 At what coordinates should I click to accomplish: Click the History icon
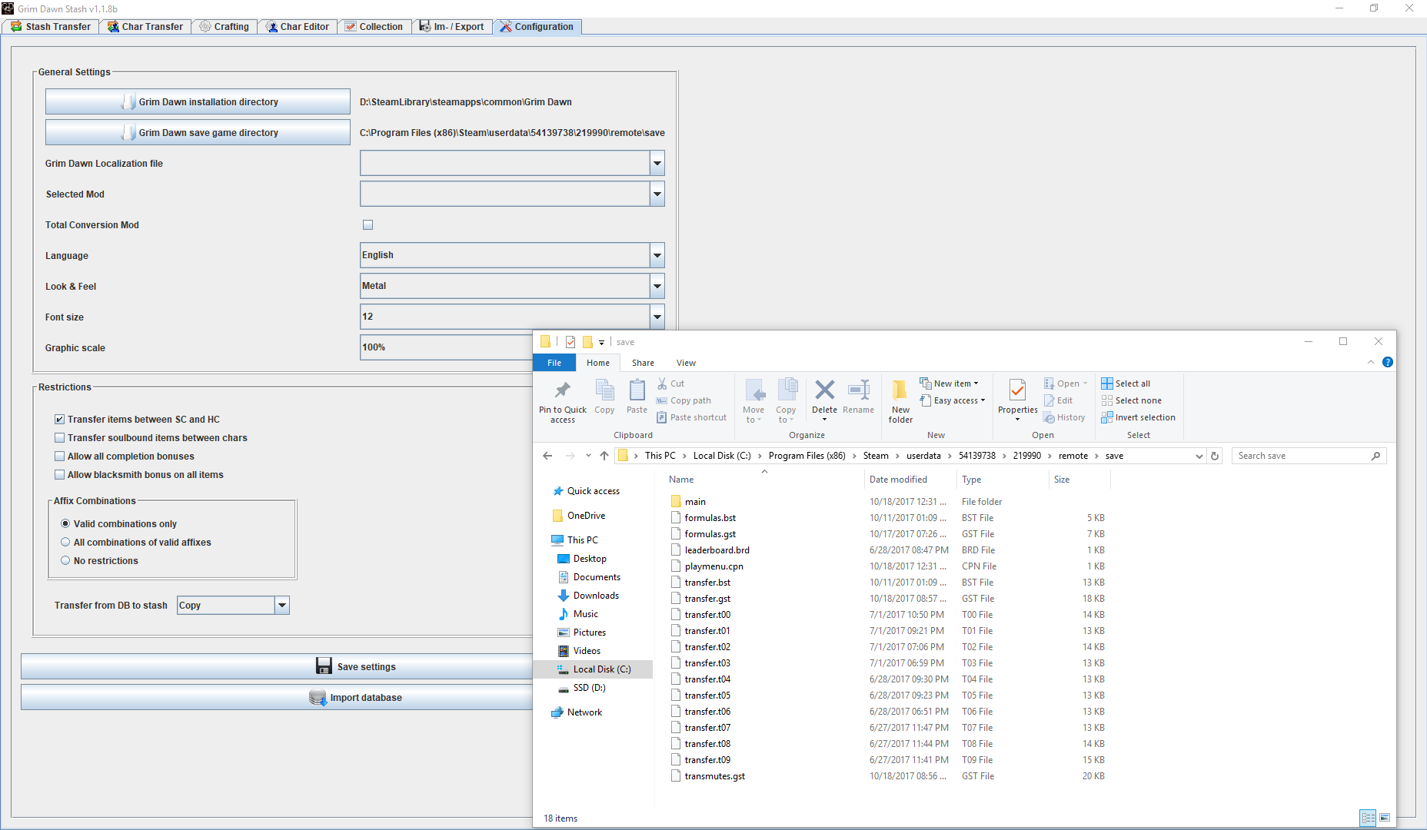[x=1049, y=417]
